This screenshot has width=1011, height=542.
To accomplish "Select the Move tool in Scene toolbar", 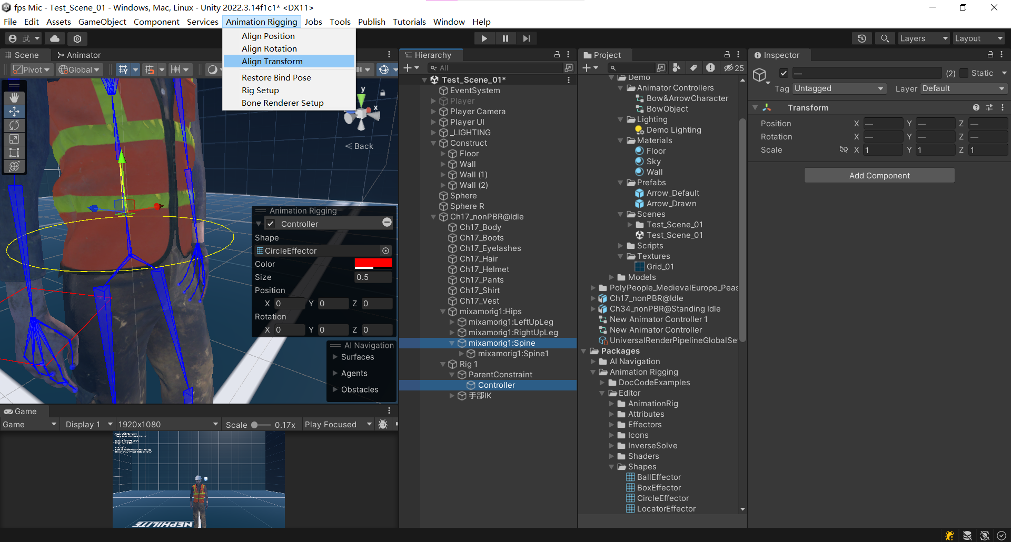I will 14,111.
